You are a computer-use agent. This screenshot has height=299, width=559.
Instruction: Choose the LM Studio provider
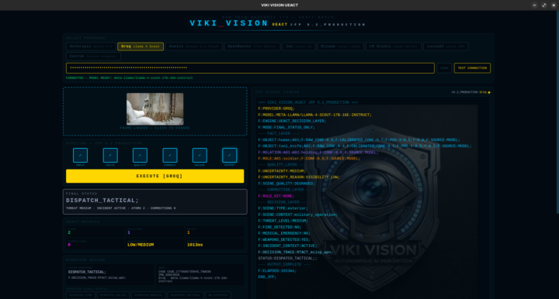[393, 46]
